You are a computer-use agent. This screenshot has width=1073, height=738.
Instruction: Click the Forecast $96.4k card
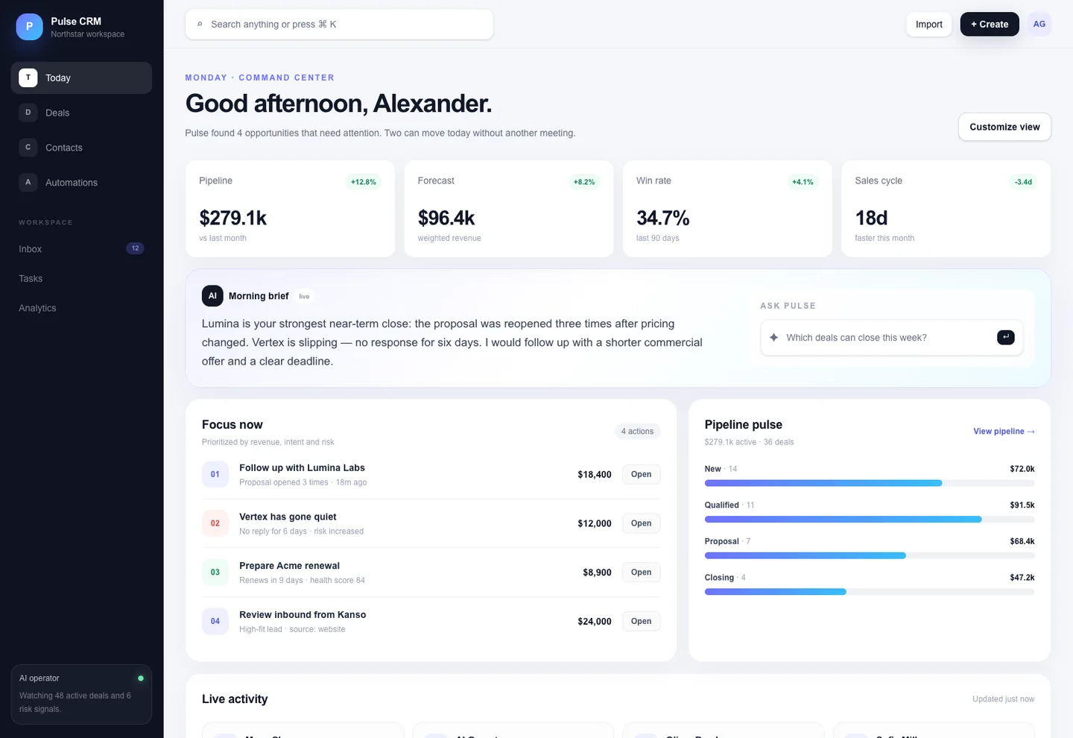click(509, 209)
